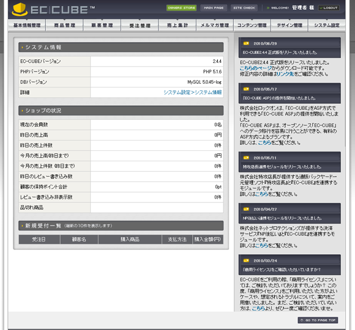
Task: Click the 0pt points value
Action: (219, 187)
